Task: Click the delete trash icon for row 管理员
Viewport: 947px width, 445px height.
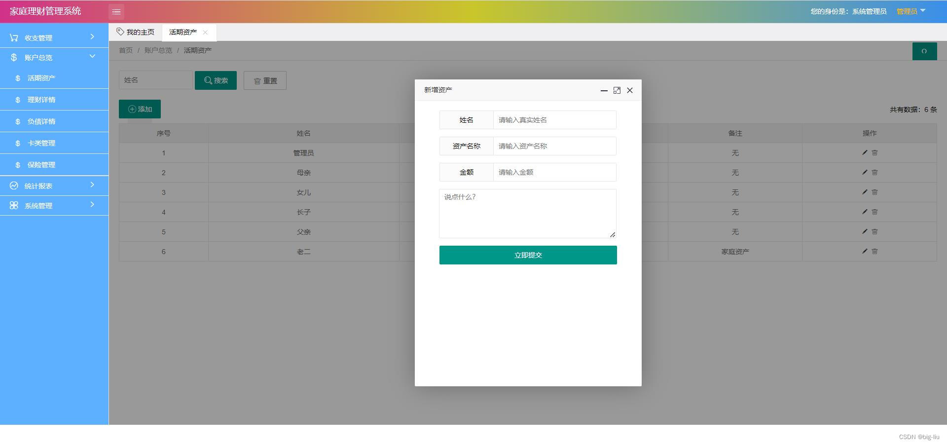Action: pos(874,152)
